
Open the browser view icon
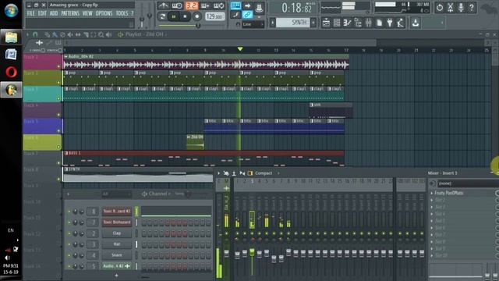[x=358, y=23]
